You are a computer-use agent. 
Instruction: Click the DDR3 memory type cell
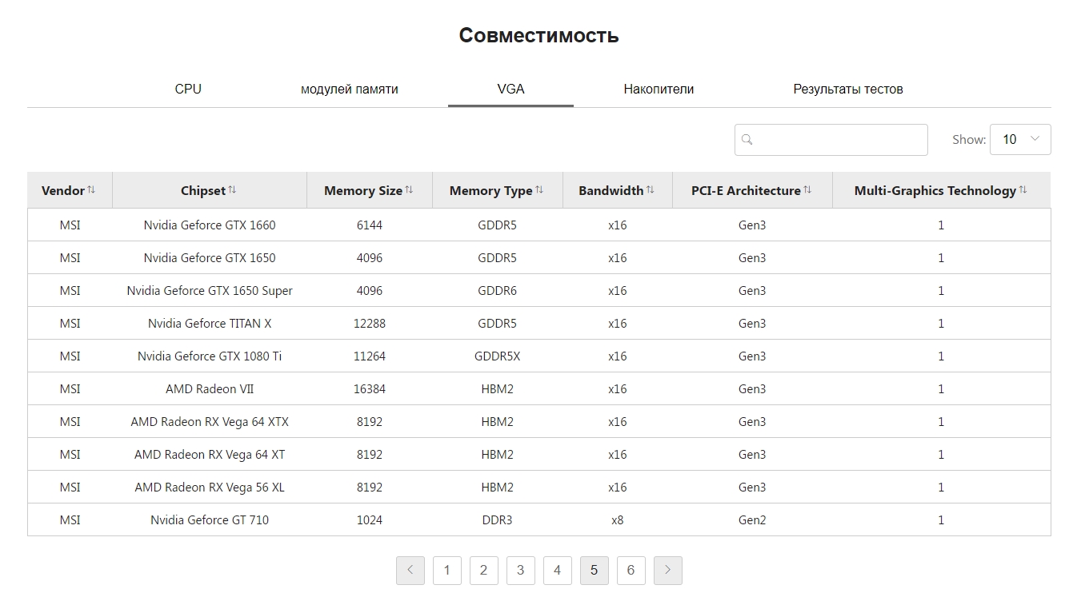click(x=498, y=520)
